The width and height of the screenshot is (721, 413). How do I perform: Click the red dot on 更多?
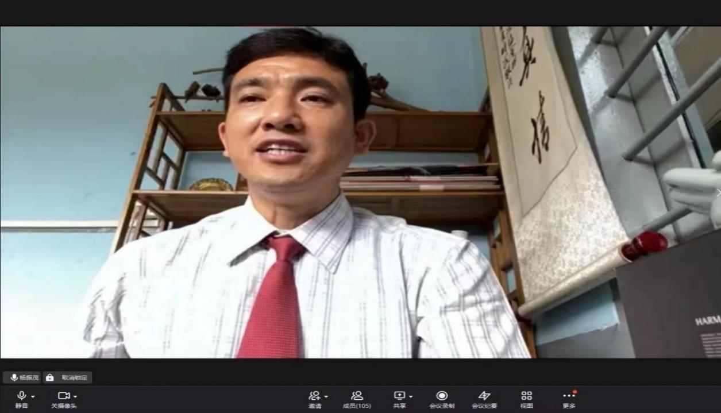[575, 392]
